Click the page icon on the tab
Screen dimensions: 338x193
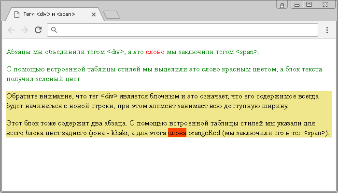point(16,14)
